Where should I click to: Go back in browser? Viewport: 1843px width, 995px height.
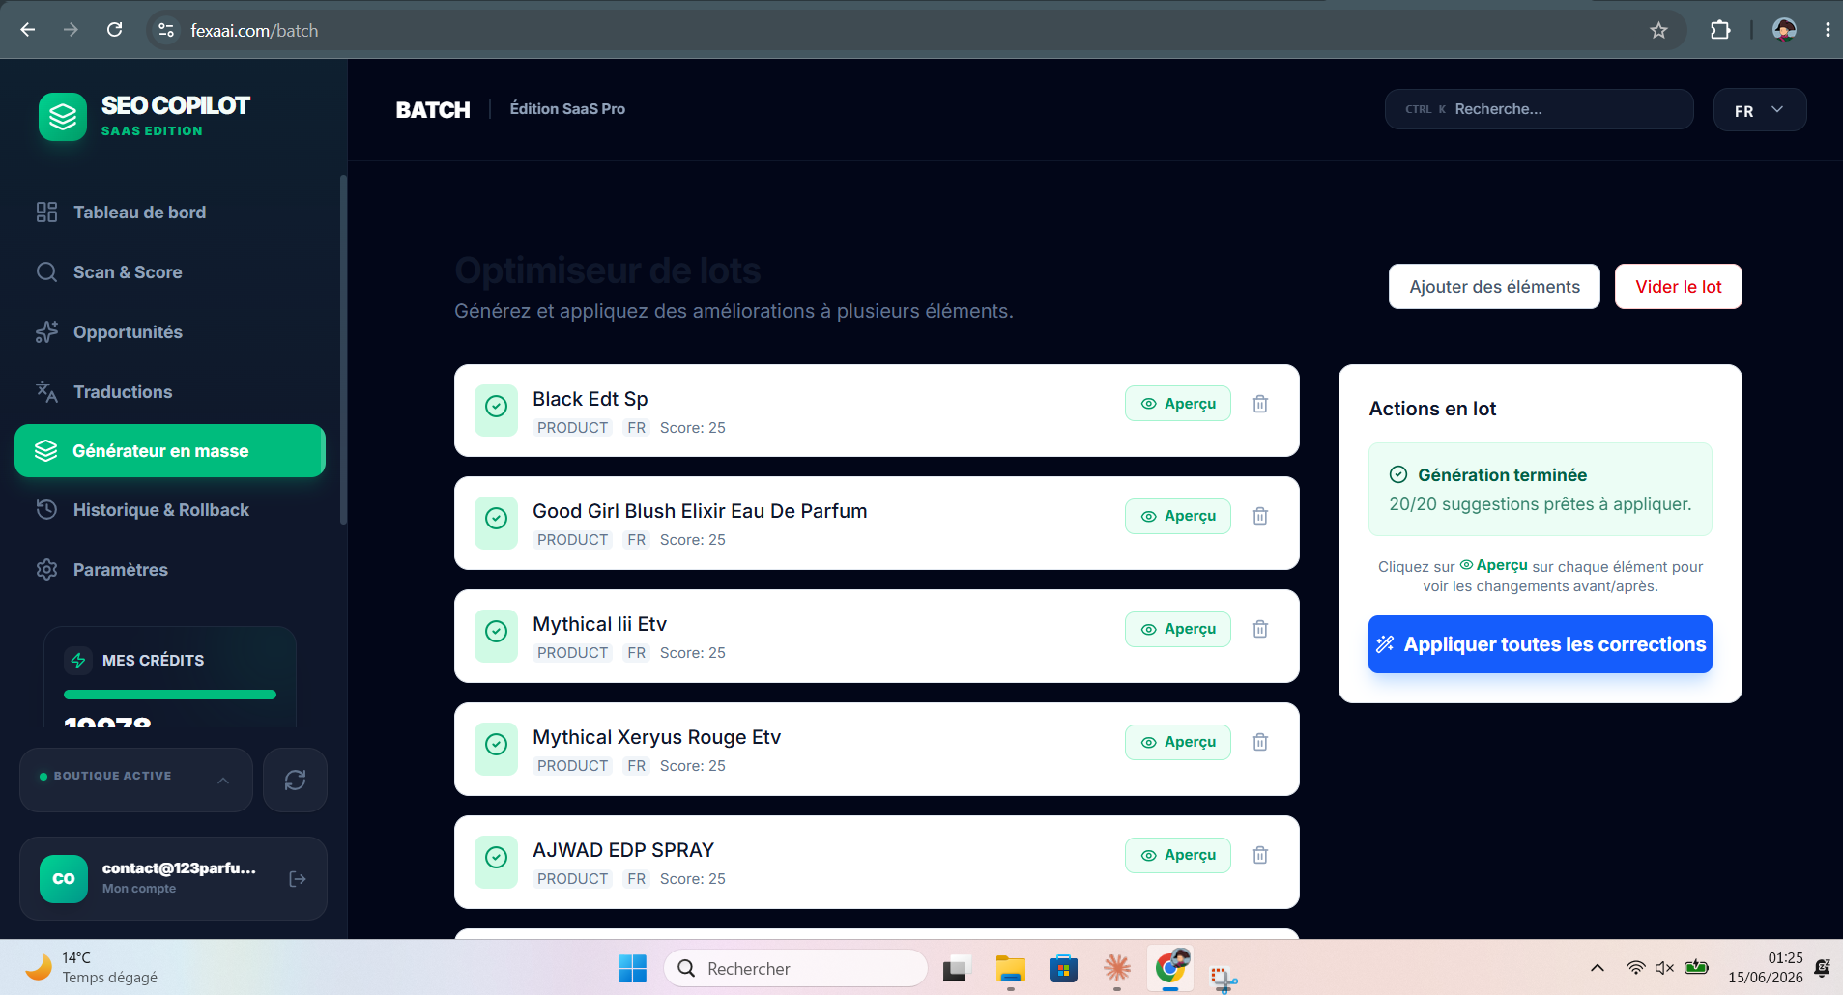(28, 30)
